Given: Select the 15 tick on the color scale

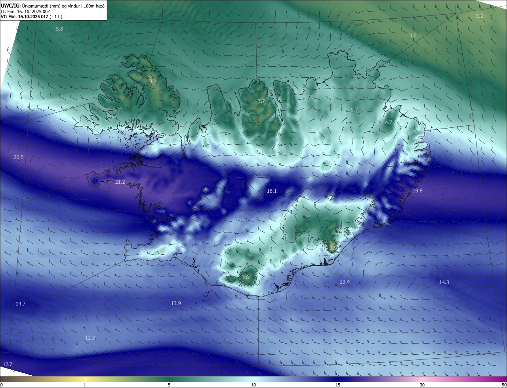Looking at the screenshot, I should tap(338, 385).
